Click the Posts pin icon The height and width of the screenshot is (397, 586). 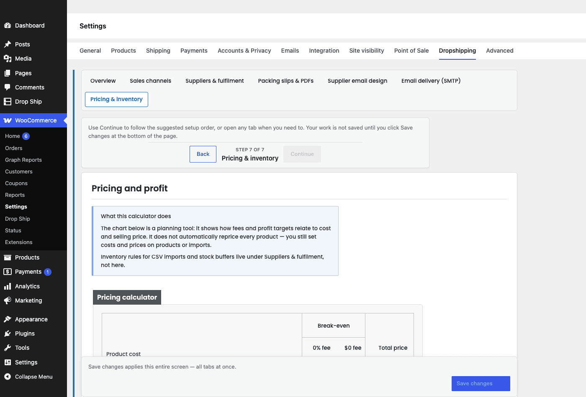pos(8,44)
